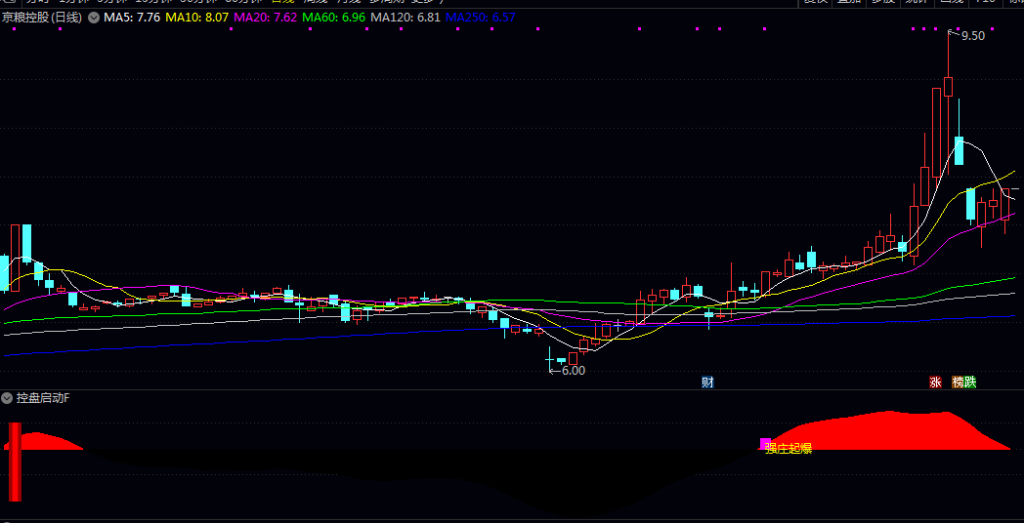The image size is (1024, 523).
Task: Click the magenta MA20: 7.62 label
Action: [x=266, y=18]
